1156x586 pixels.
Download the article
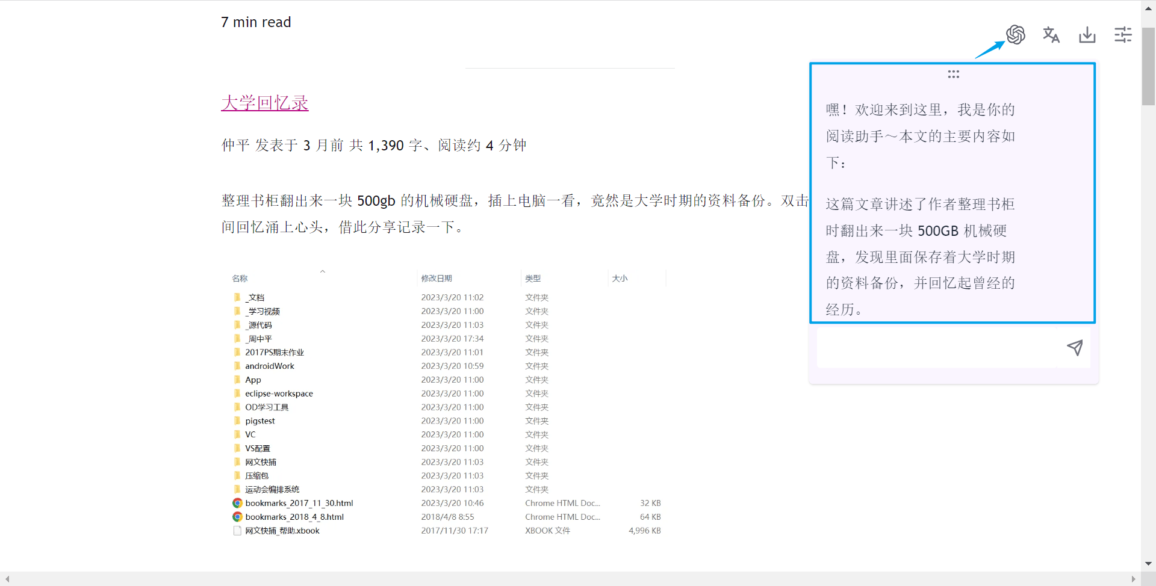point(1087,35)
